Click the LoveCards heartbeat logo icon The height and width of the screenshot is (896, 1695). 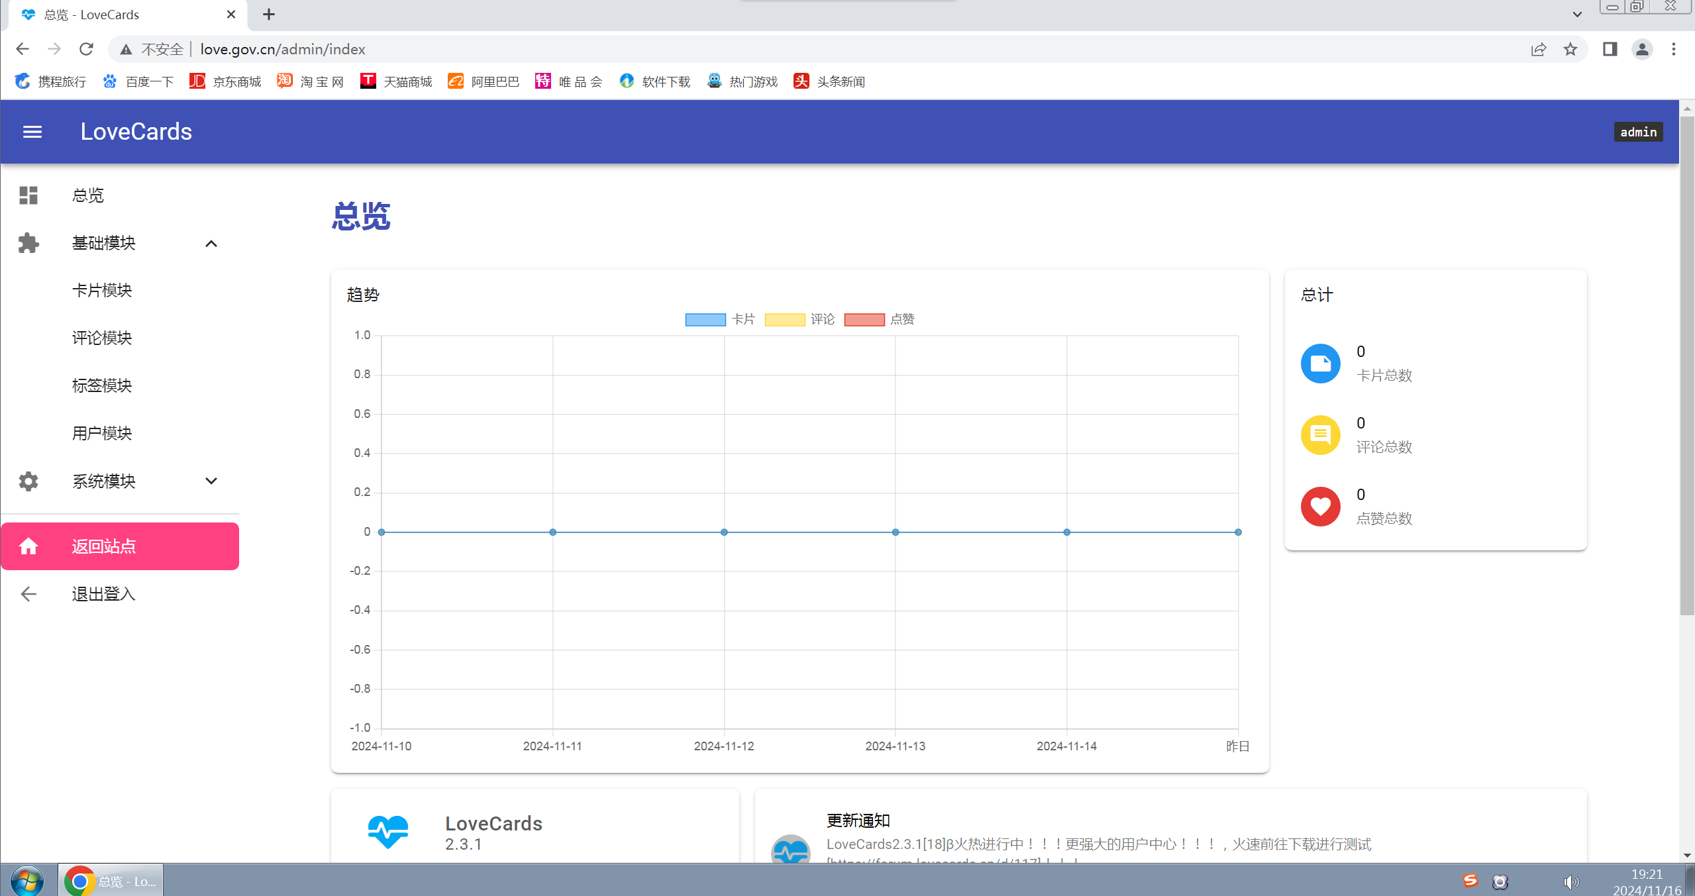(388, 832)
